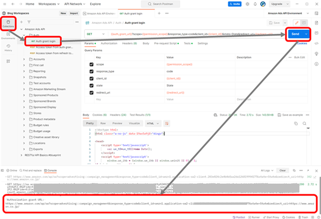Switch to the Authorization tab
This screenshot has height=219, width=321.
[109, 43]
